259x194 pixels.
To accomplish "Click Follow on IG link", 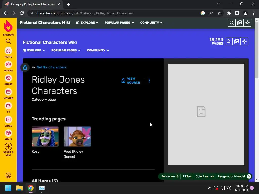I will (x=170, y=176).
